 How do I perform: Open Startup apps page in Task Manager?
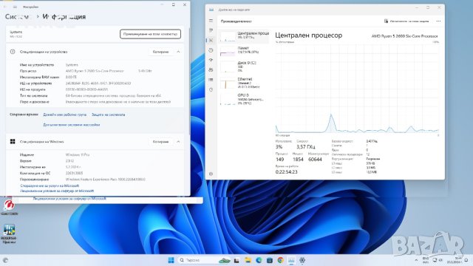[211, 60]
